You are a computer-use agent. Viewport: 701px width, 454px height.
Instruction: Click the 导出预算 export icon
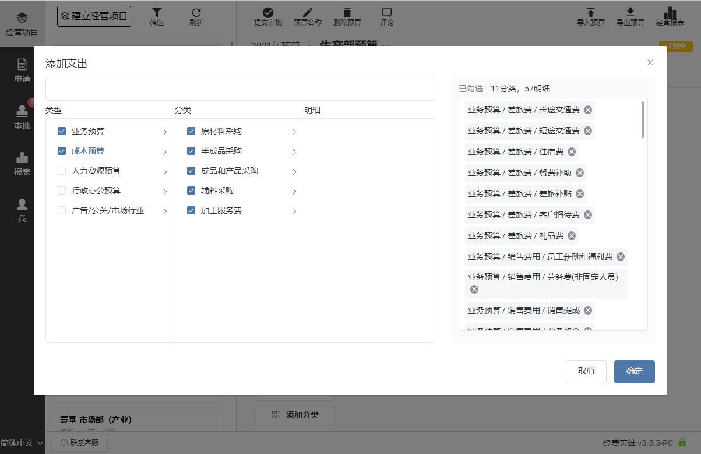pos(630,13)
